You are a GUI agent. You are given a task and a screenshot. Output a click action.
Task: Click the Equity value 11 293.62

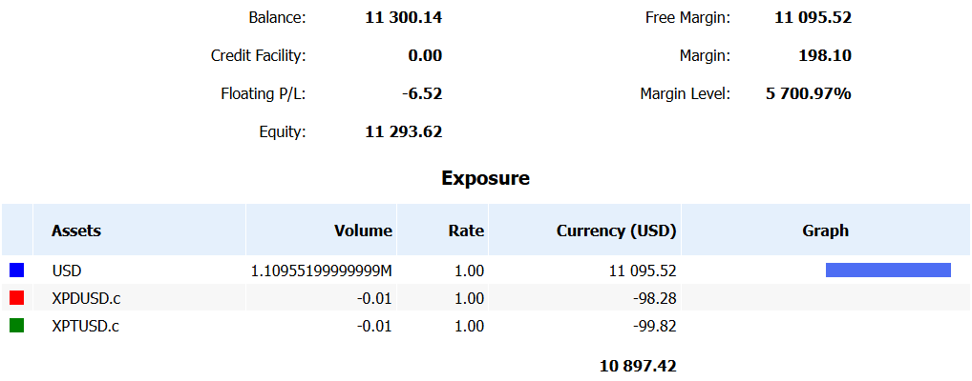click(403, 131)
